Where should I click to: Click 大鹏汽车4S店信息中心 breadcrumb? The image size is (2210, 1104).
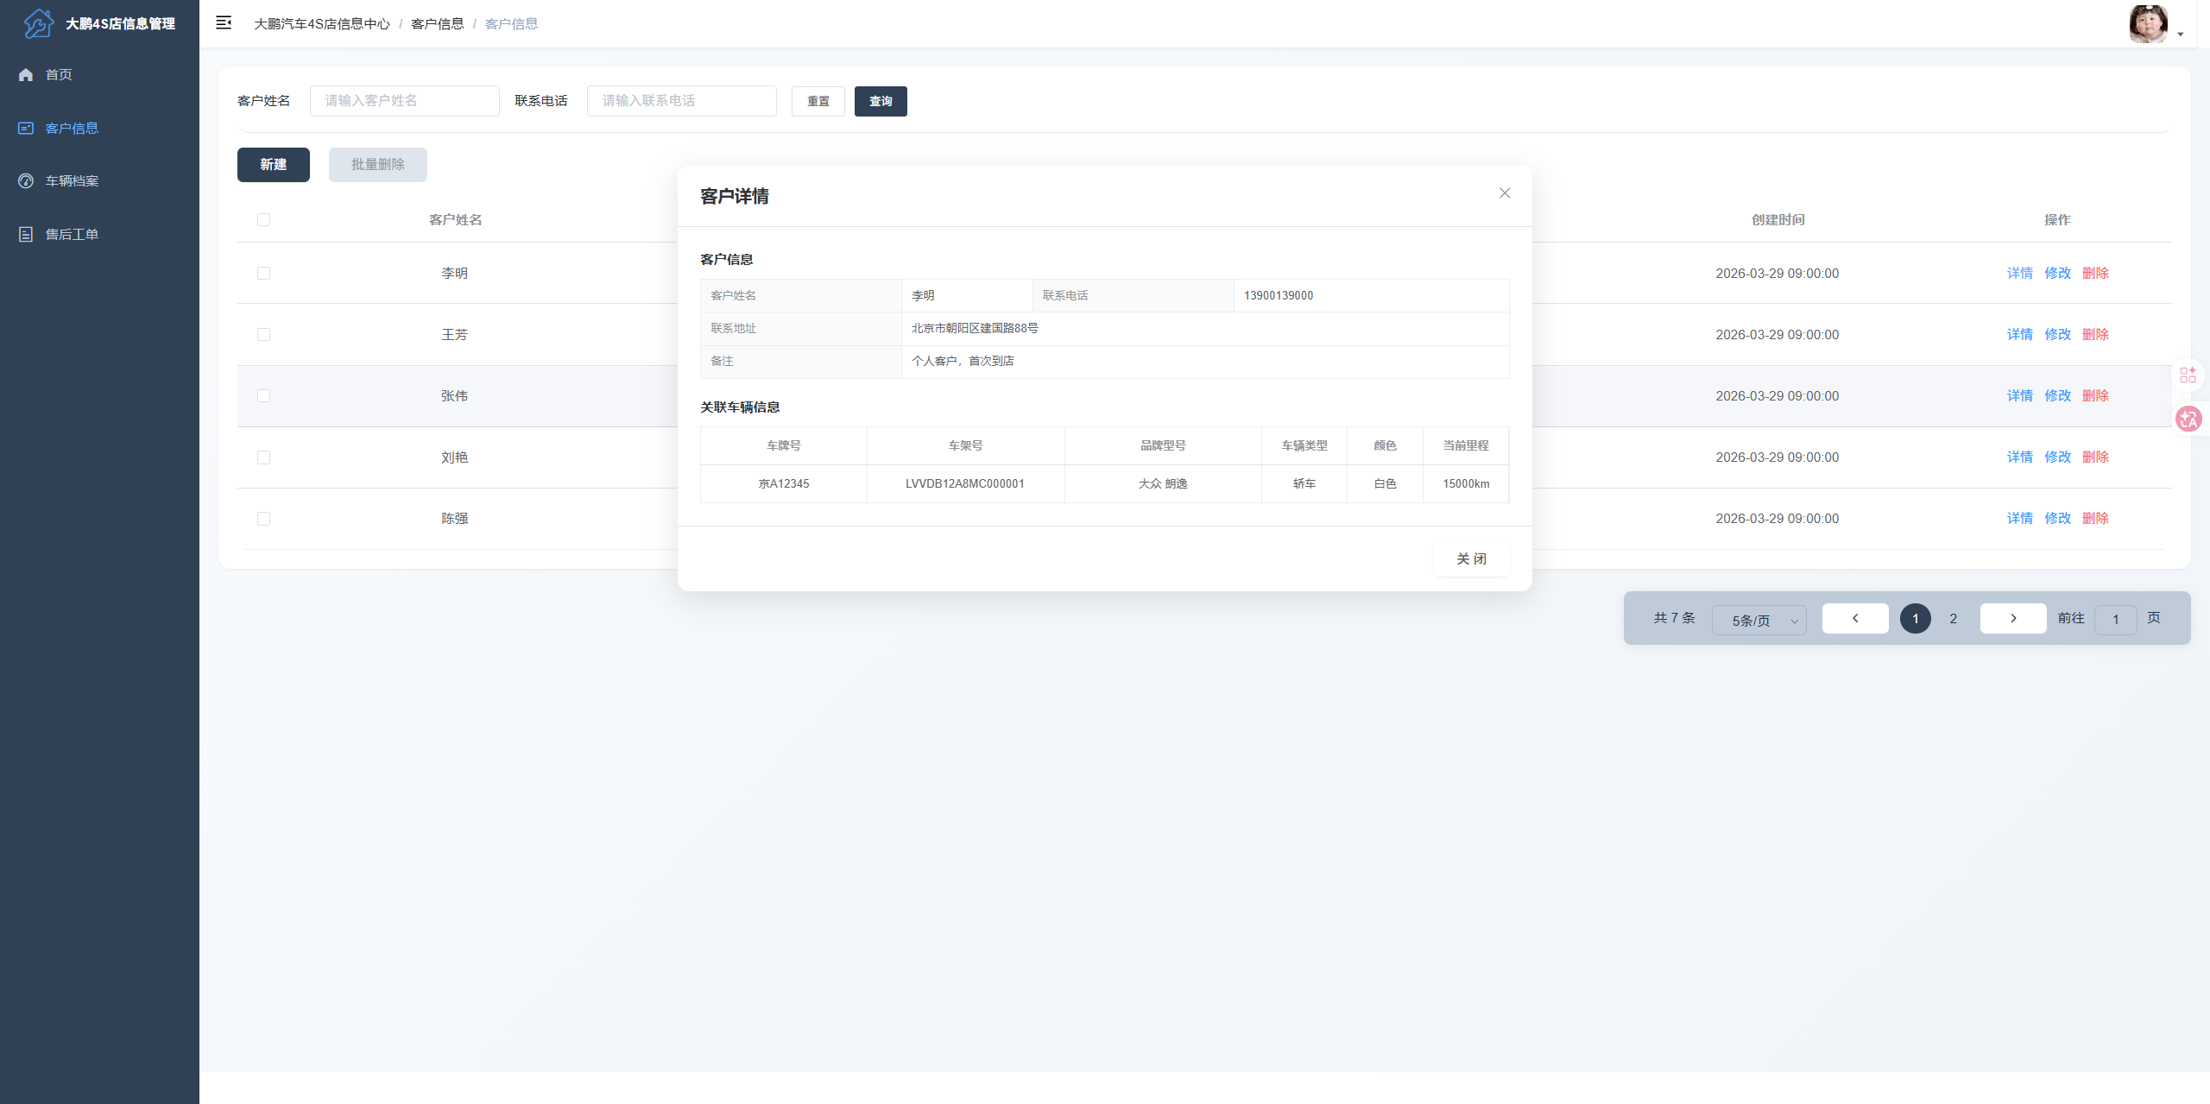322,24
